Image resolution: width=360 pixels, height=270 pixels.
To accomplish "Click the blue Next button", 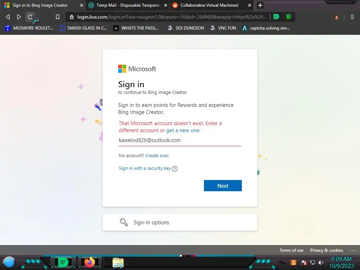I will pos(223,186).
